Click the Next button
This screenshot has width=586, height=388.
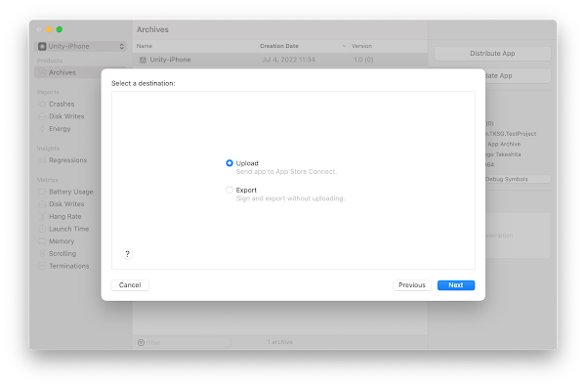click(456, 285)
